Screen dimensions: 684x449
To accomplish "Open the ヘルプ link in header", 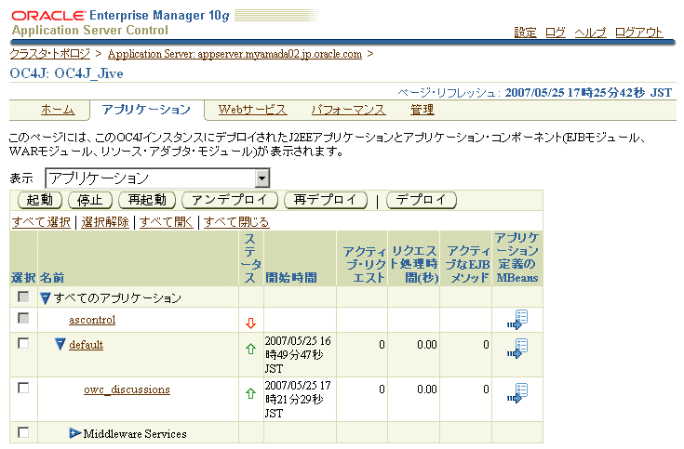I will [x=590, y=33].
